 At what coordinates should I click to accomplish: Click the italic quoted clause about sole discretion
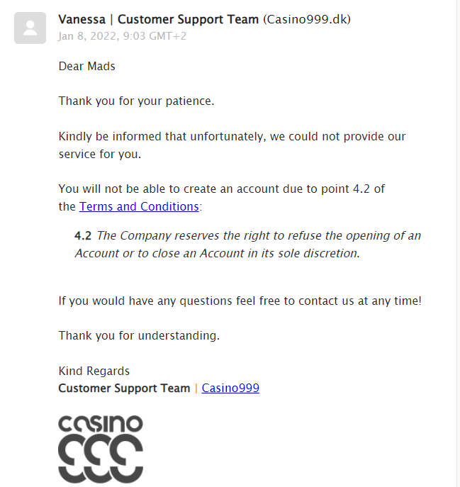248,245
